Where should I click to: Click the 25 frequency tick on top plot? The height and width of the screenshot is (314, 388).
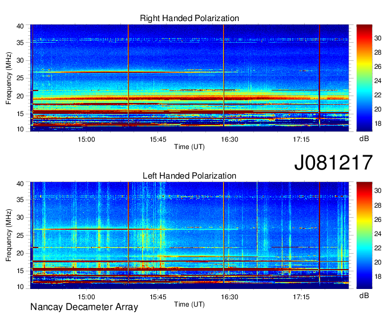20,78
